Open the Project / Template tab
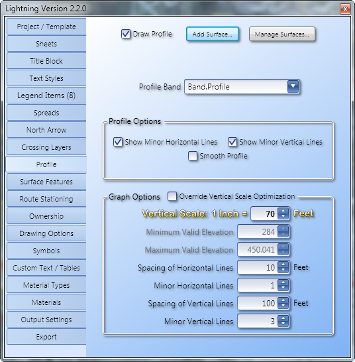The image size is (355, 362). click(46, 27)
